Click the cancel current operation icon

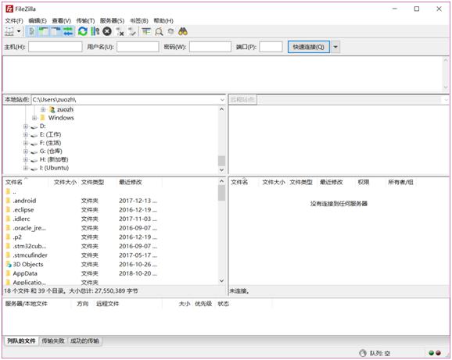pos(107,31)
